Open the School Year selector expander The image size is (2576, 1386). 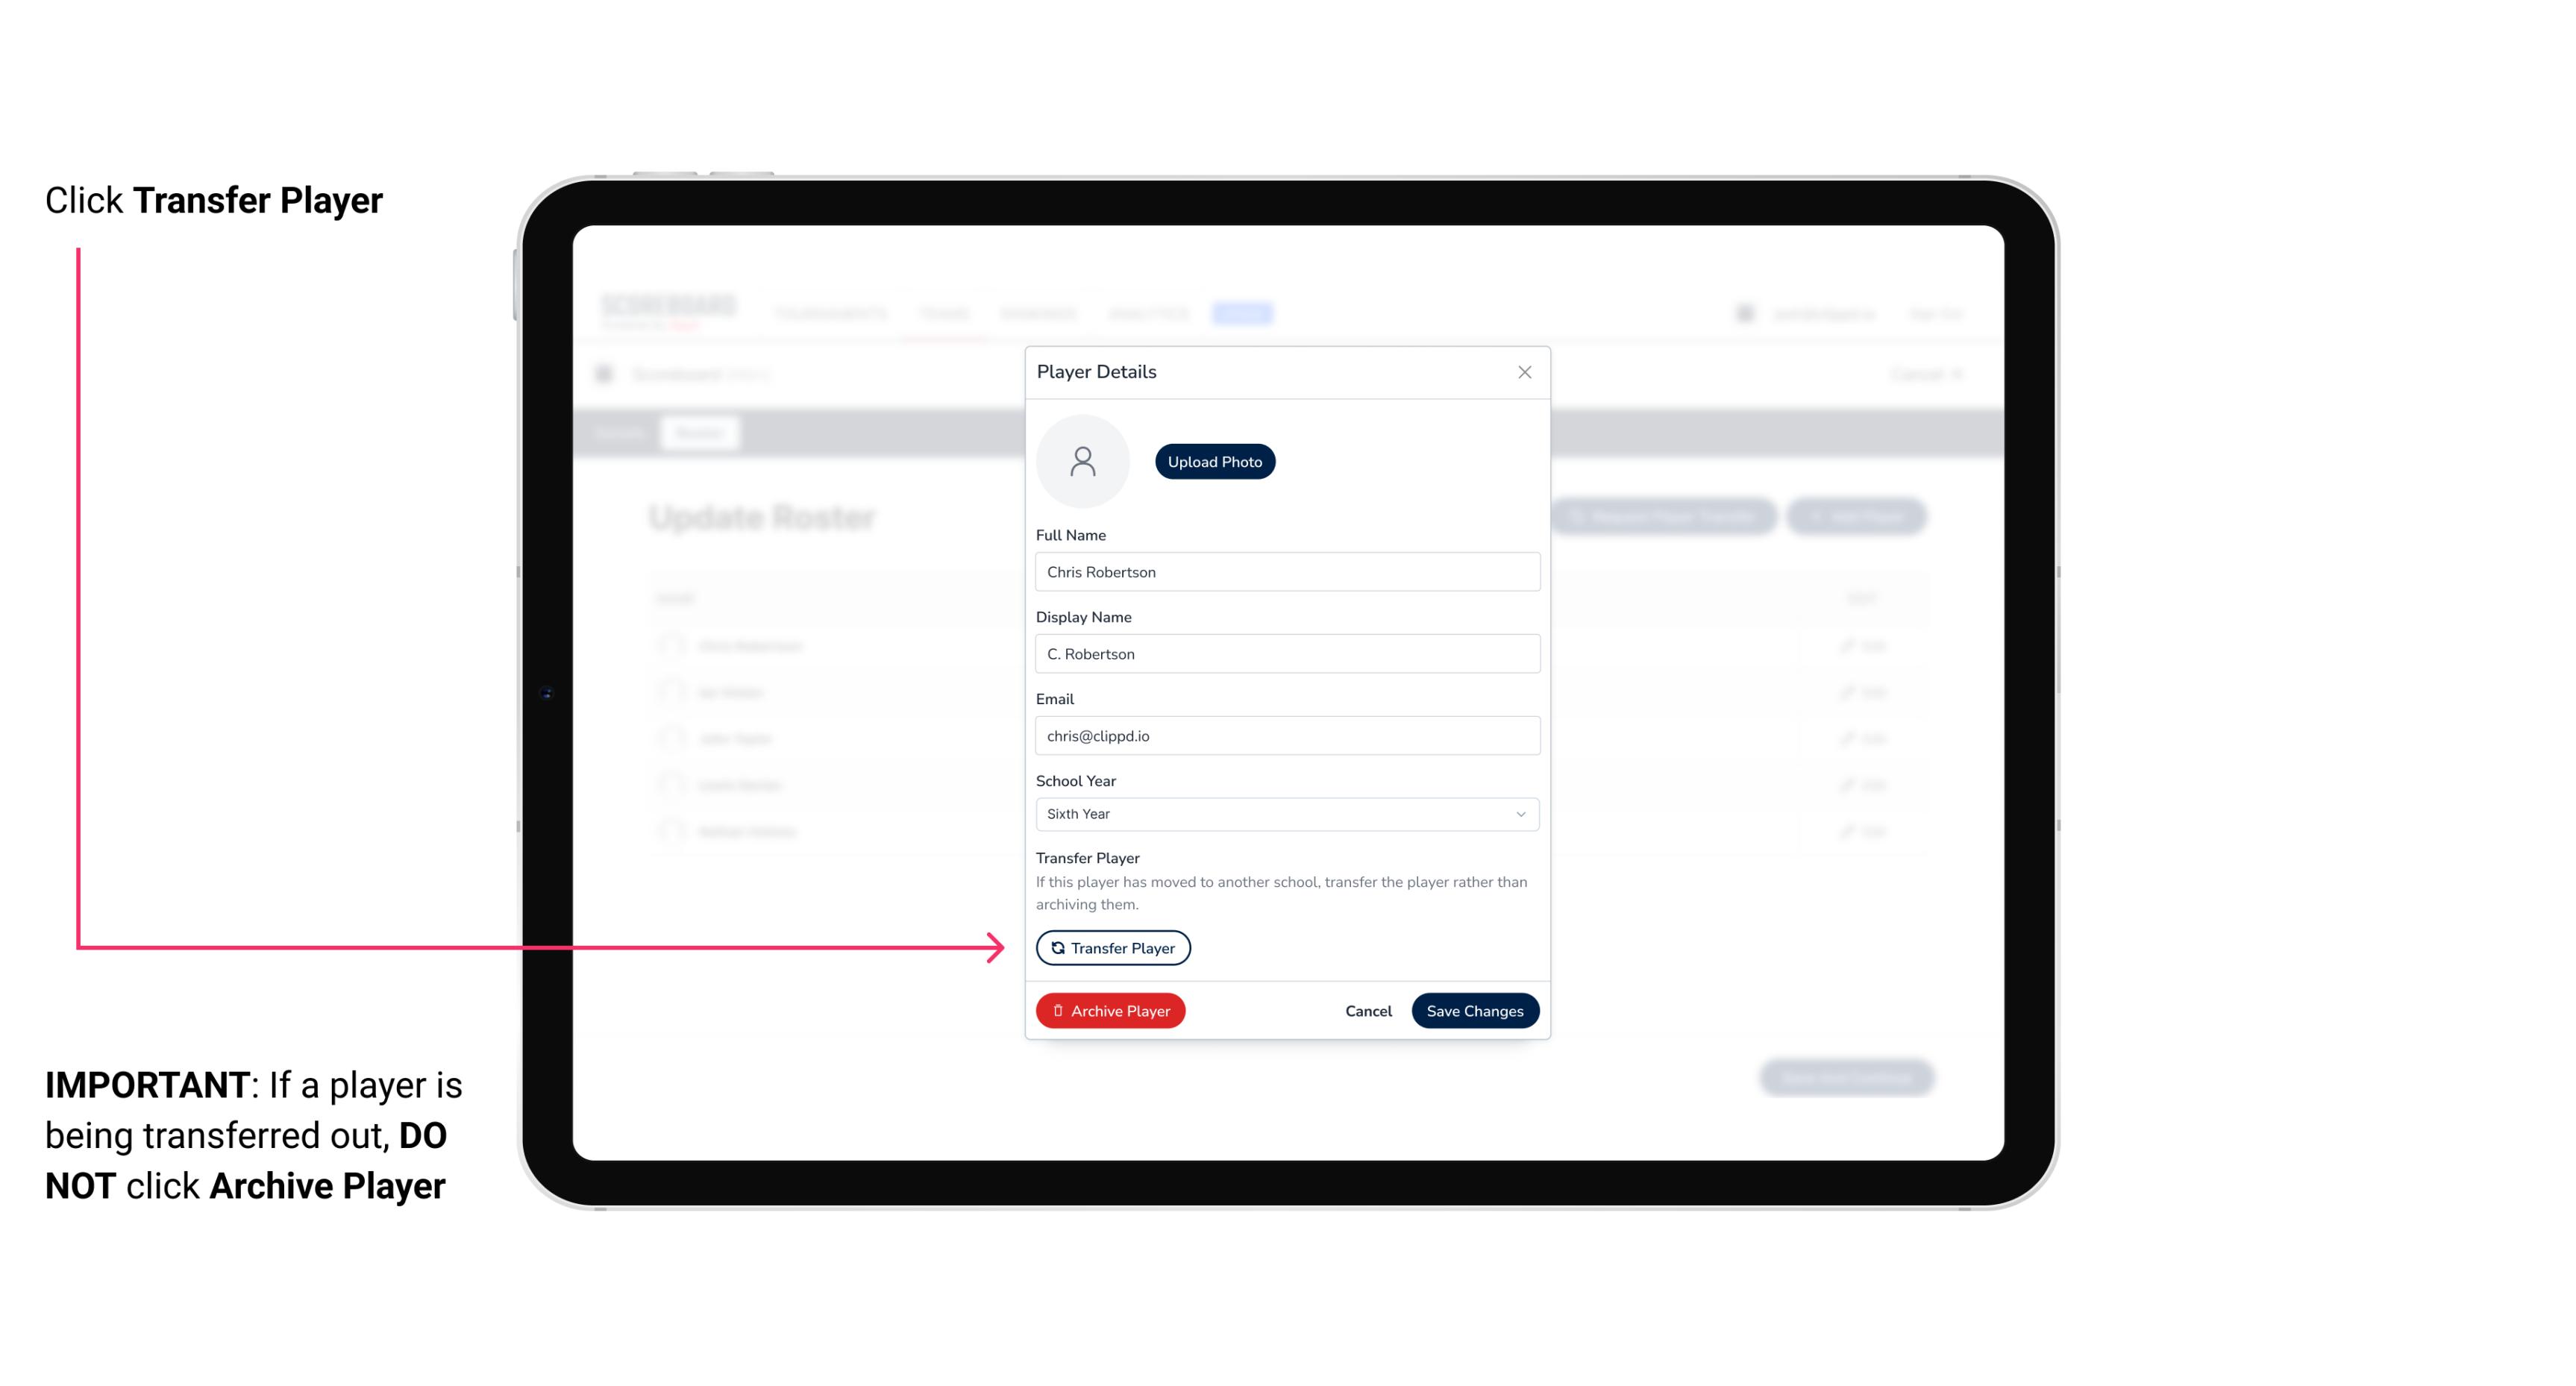click(x=1520, y=812)
